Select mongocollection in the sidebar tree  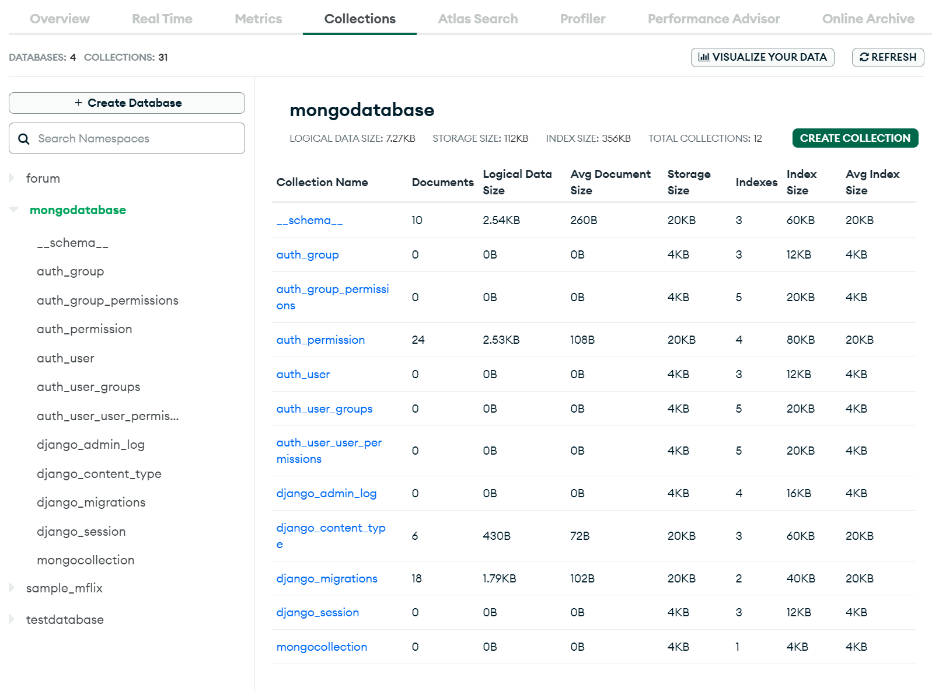[85, 560]
